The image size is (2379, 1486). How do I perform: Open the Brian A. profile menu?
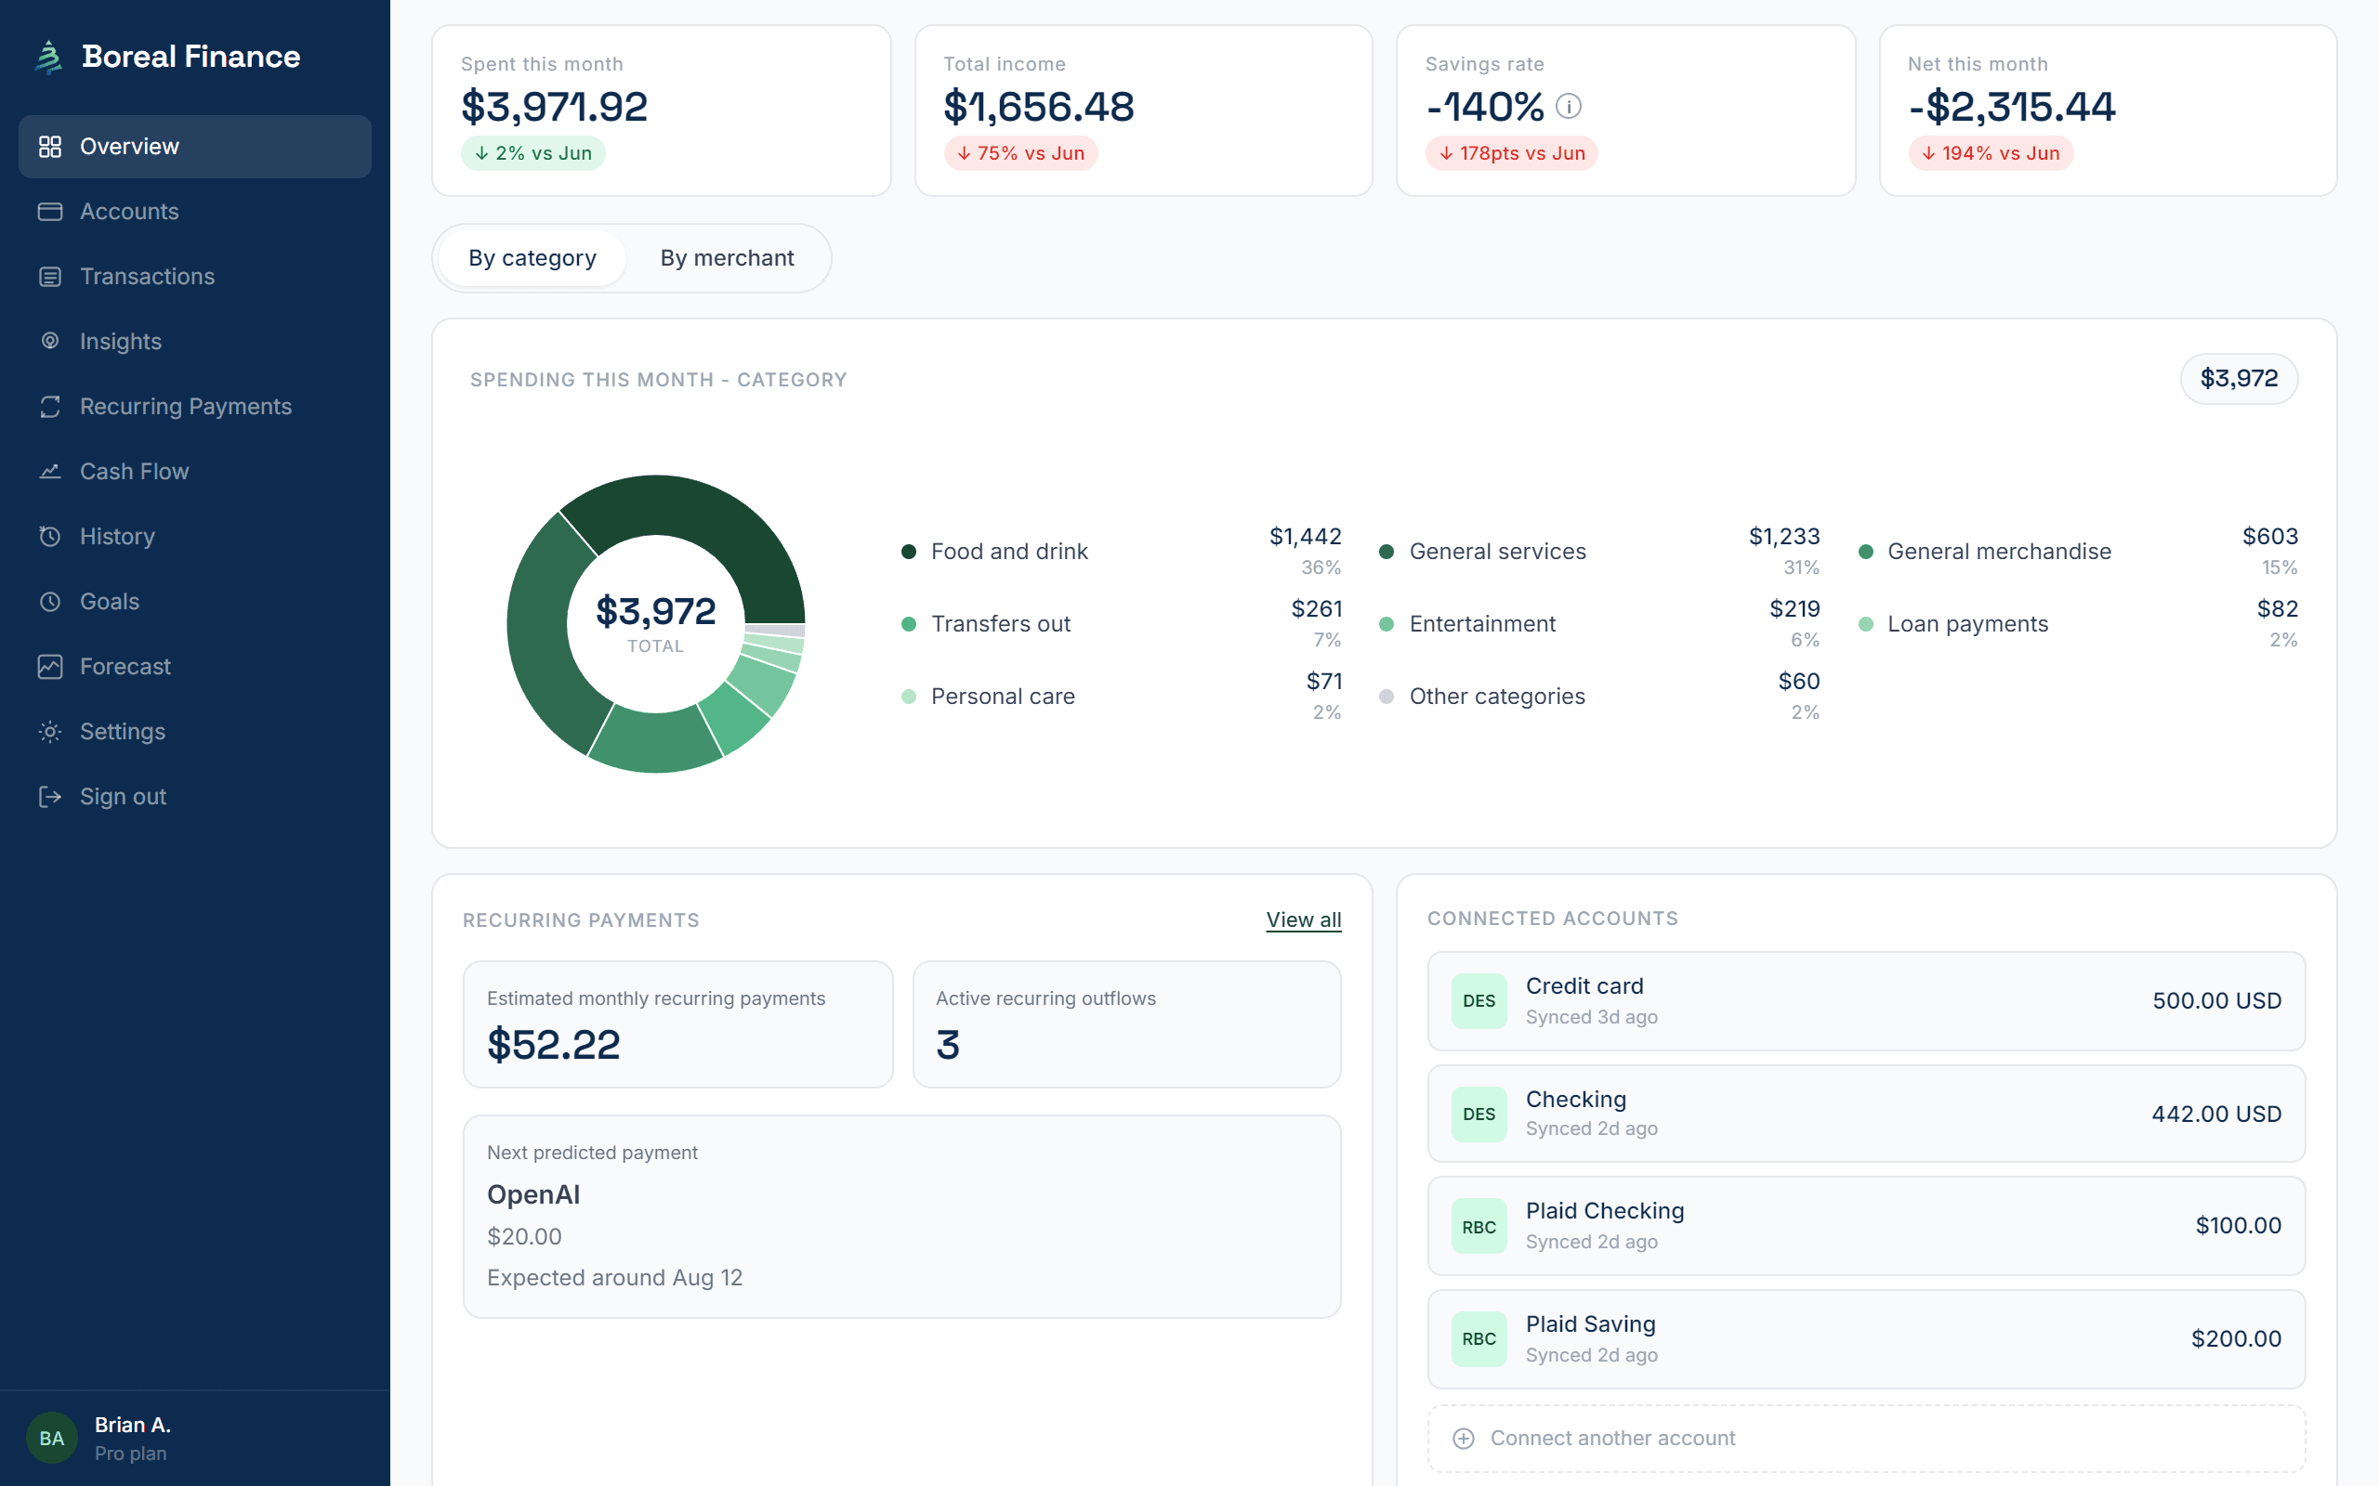click(194, 1438)
